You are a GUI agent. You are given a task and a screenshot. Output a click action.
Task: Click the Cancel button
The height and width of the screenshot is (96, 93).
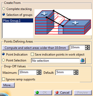coord(63,93)
